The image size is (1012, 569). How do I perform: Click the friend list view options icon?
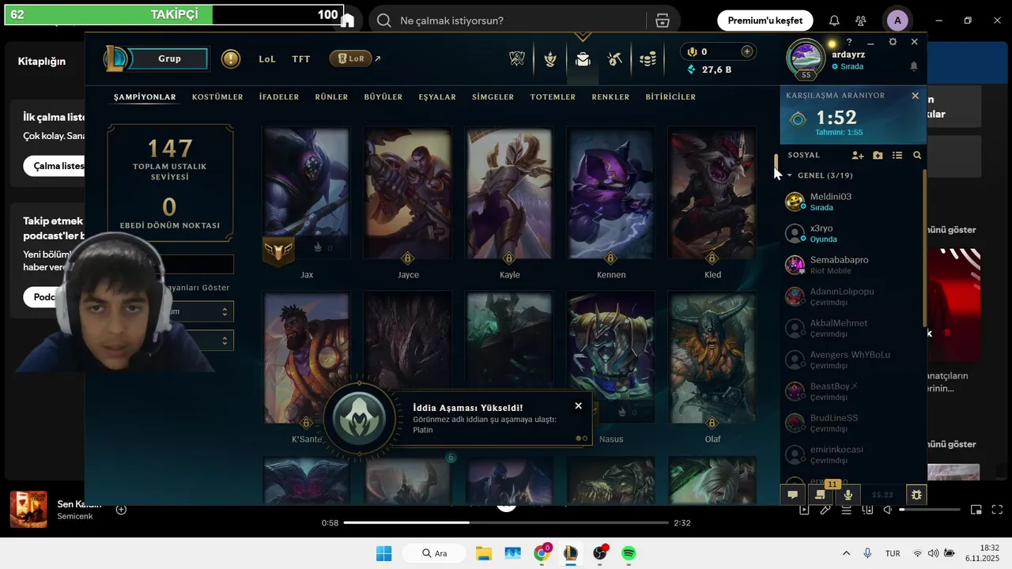click(x=897, y=156)
